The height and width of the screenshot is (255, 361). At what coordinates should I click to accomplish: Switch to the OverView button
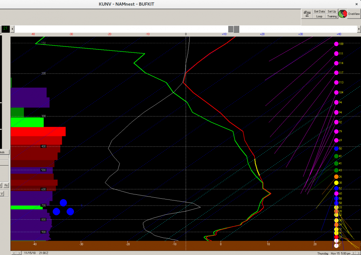tap(354, 14)
